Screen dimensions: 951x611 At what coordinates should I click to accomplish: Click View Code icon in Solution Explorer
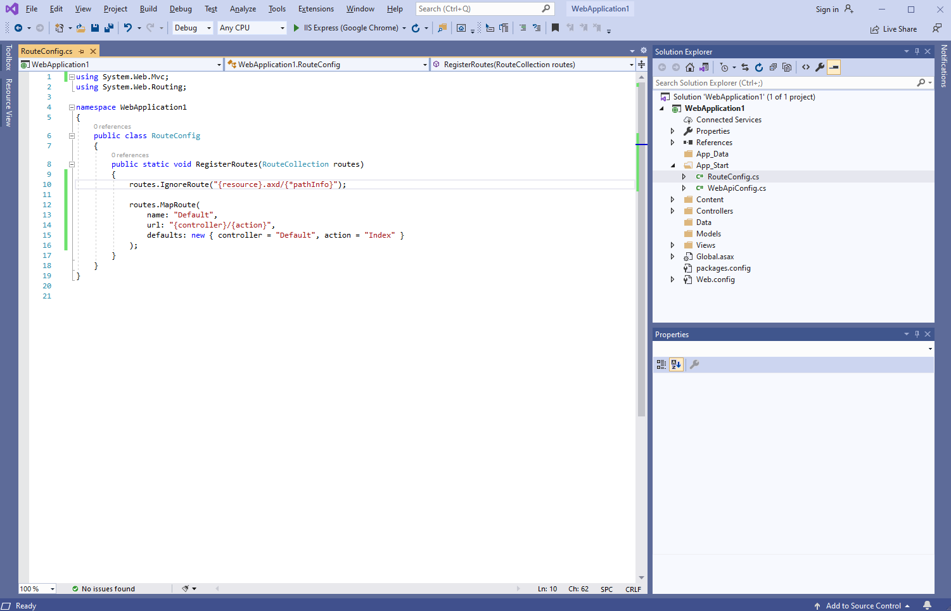point(806,67)
